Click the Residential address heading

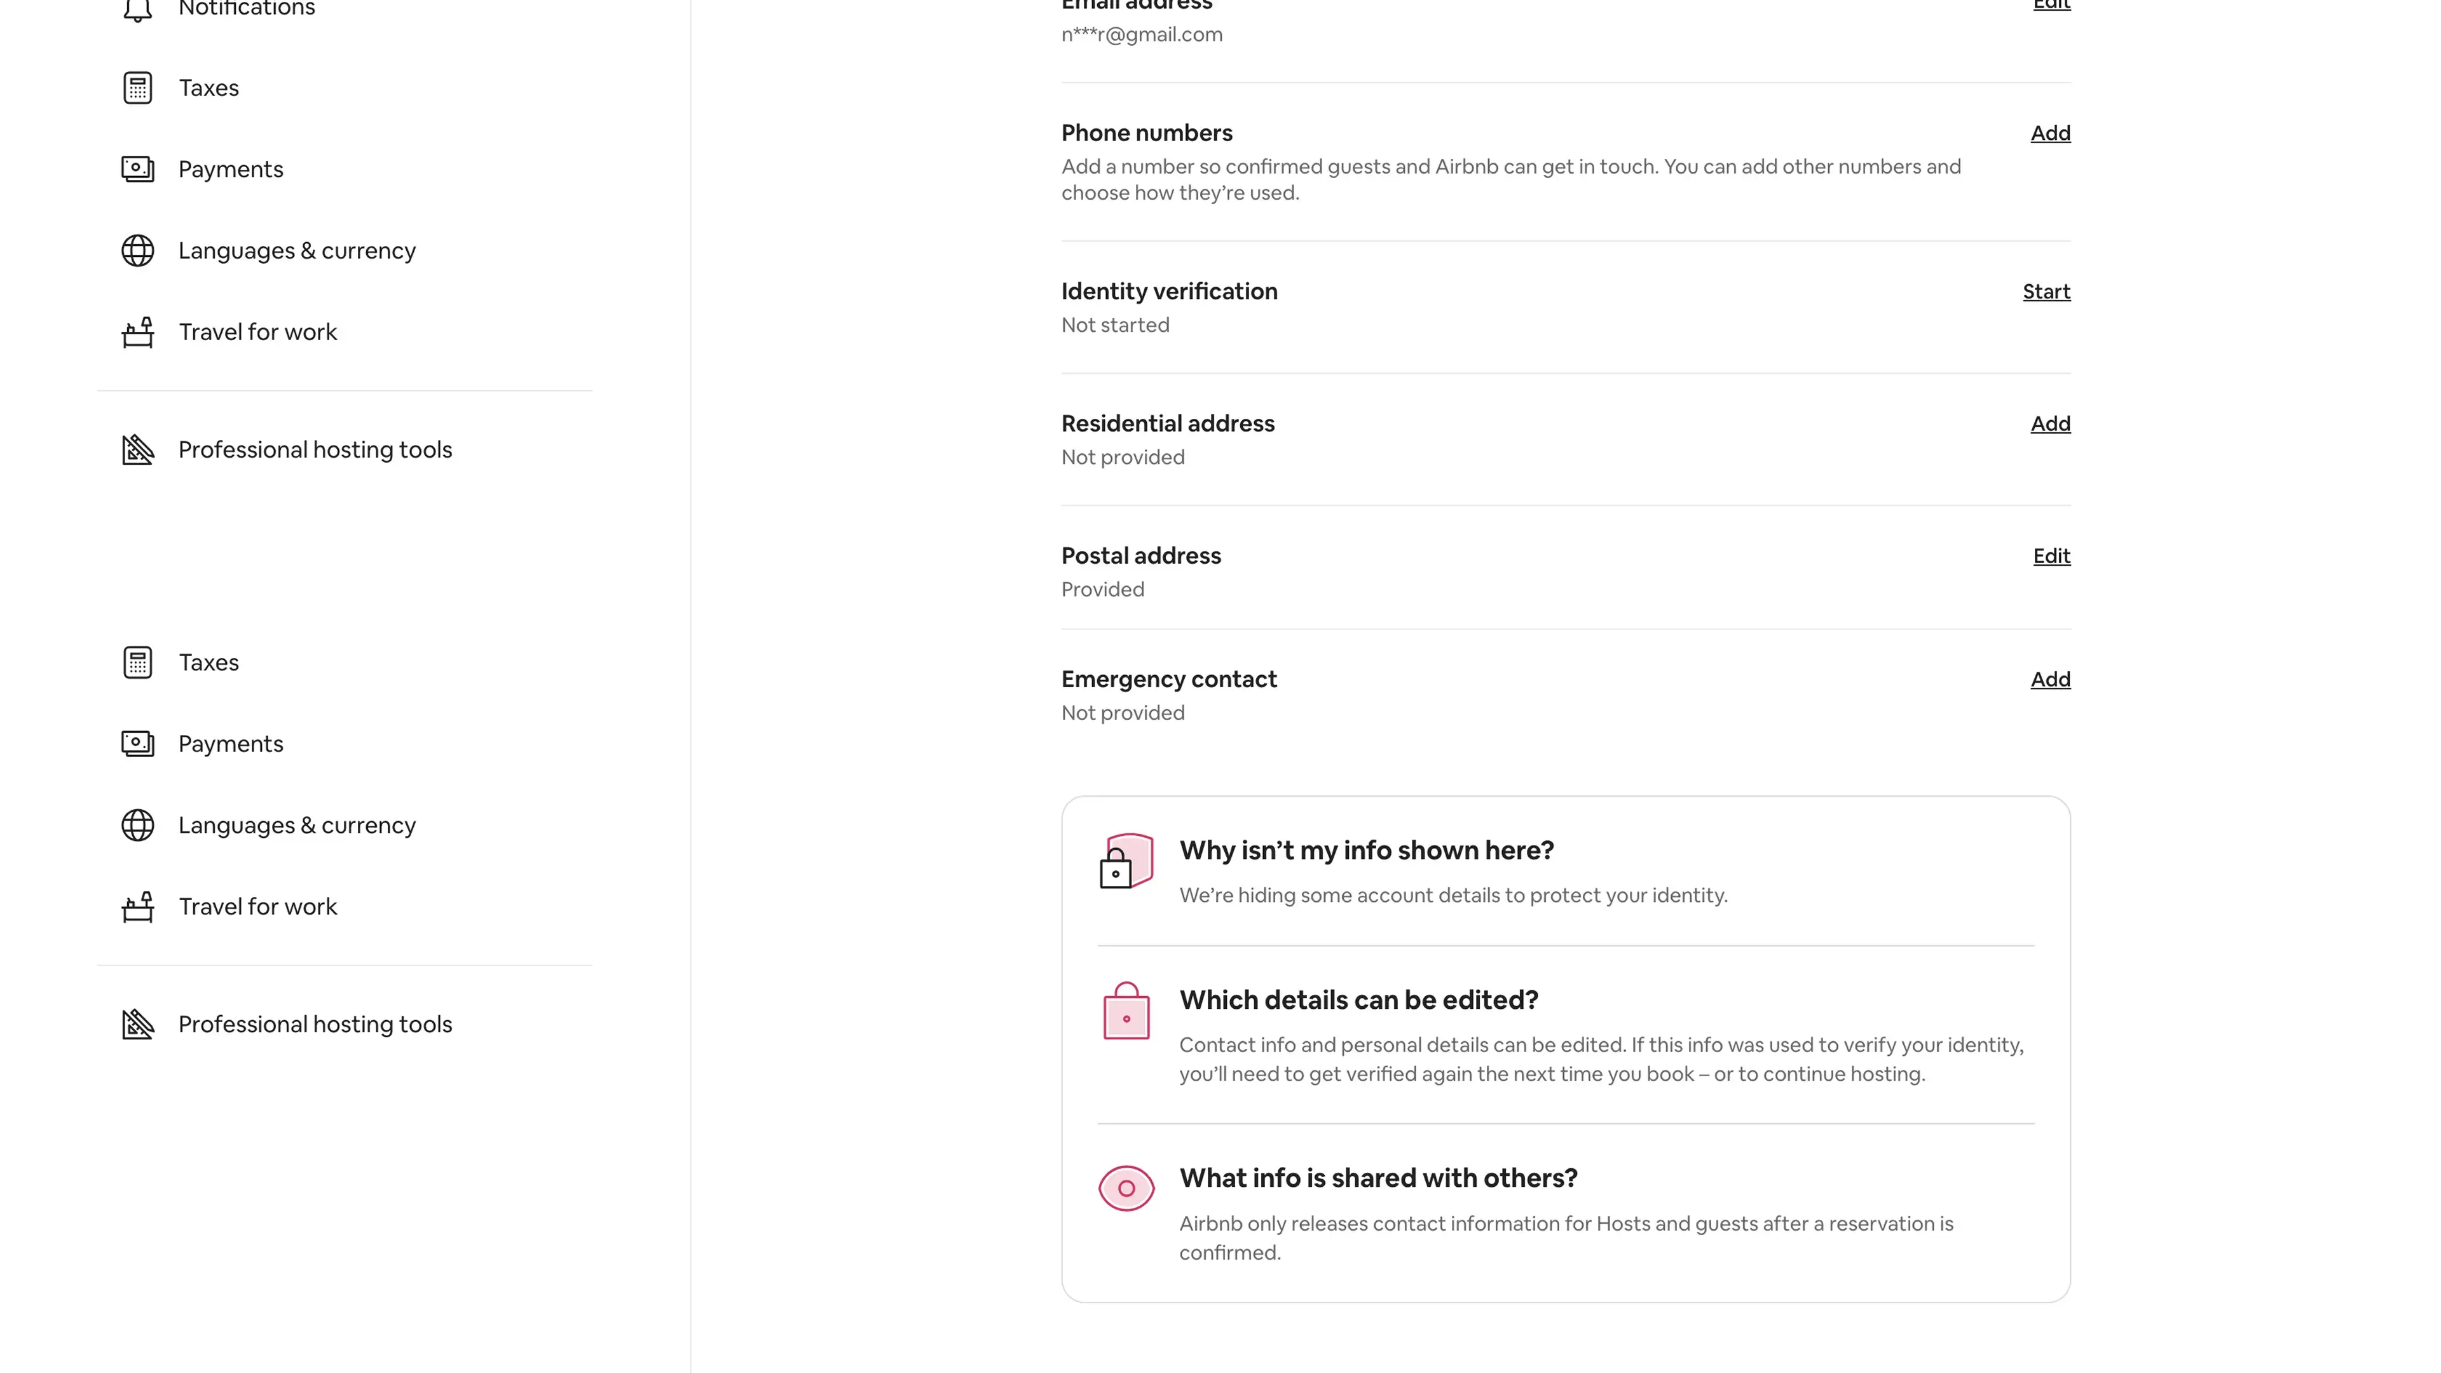pyautogui.click(x=1168, y=423)
